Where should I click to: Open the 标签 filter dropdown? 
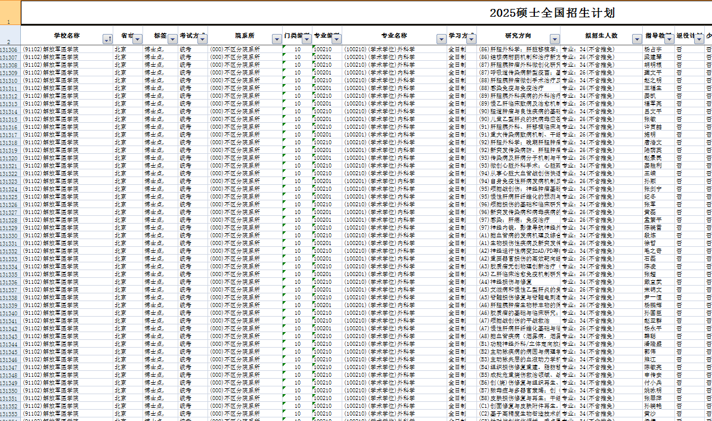172,39
